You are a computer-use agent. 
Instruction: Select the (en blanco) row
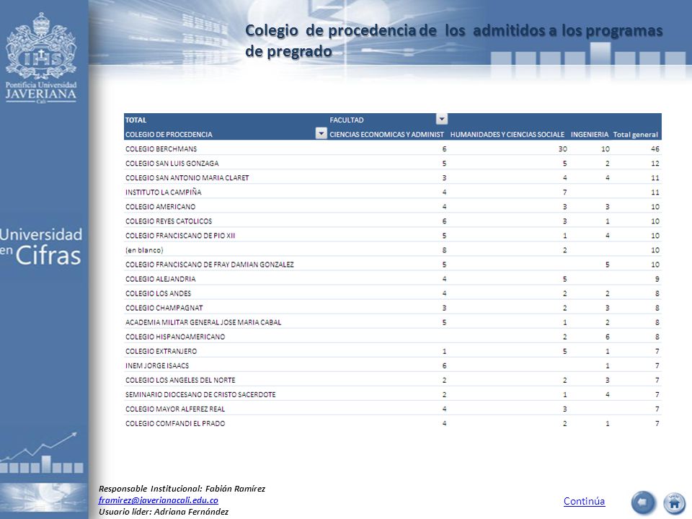point(392,250)
